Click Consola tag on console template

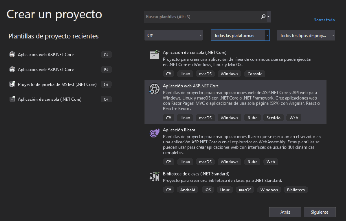pos(255,74)
